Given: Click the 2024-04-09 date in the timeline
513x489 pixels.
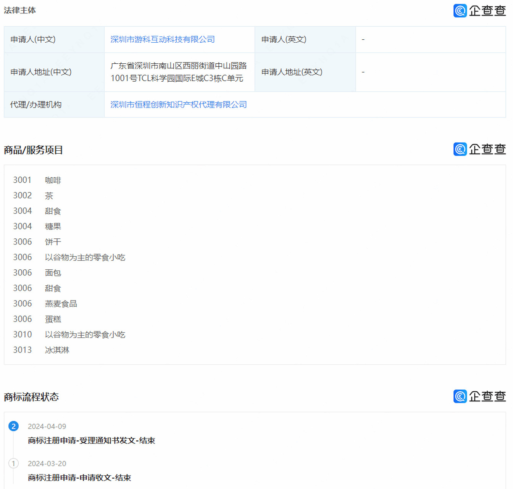Looking at the screenshot, I should click(x=47, y=426).
